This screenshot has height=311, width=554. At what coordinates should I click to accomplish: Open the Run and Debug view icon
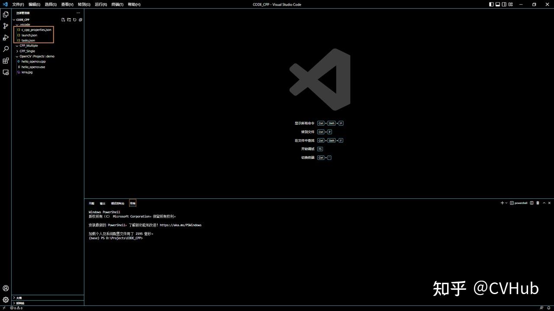(x=6, y=37)
